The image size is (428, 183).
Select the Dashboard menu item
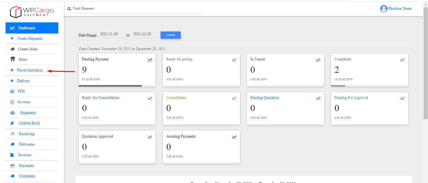26,28
